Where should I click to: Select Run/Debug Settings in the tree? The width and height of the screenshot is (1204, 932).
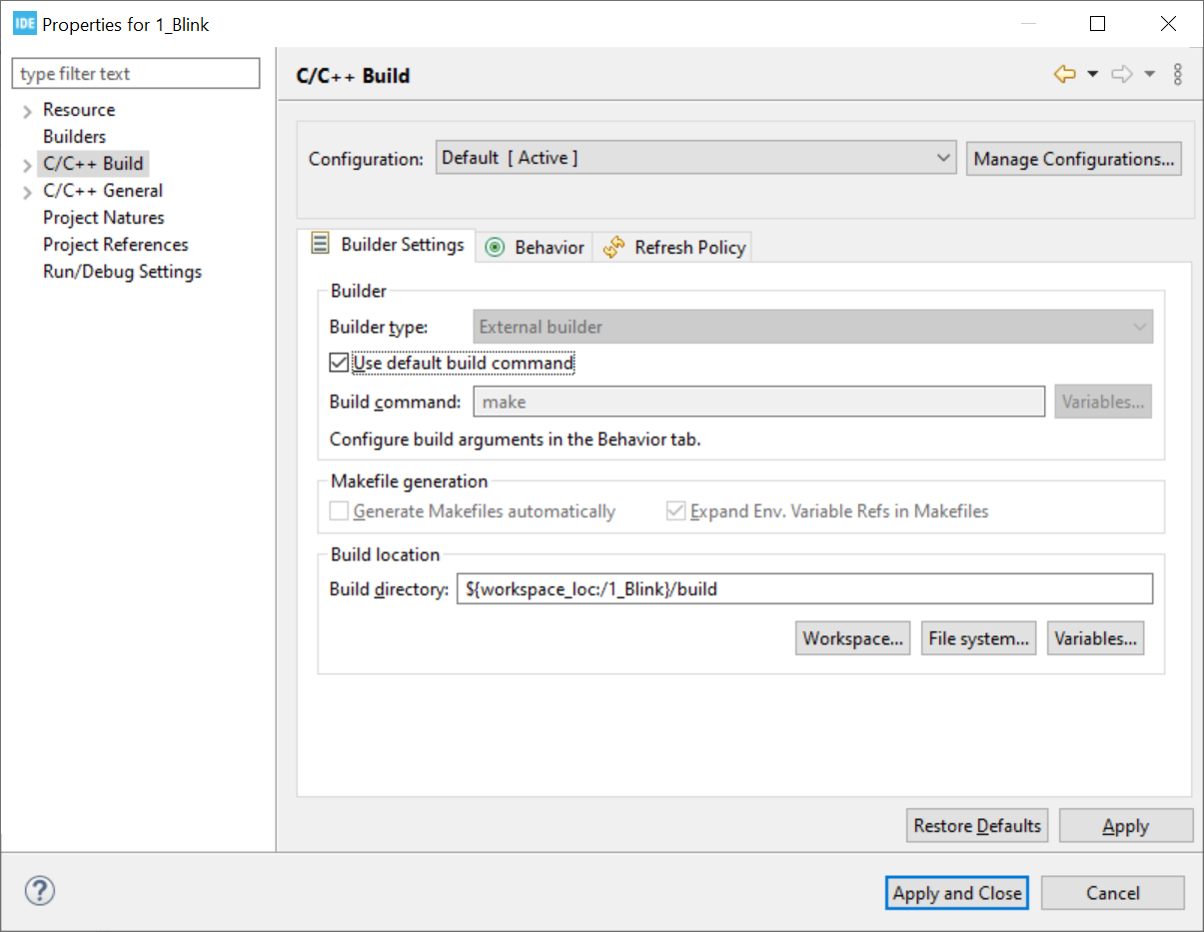click(x=122, y=272)
